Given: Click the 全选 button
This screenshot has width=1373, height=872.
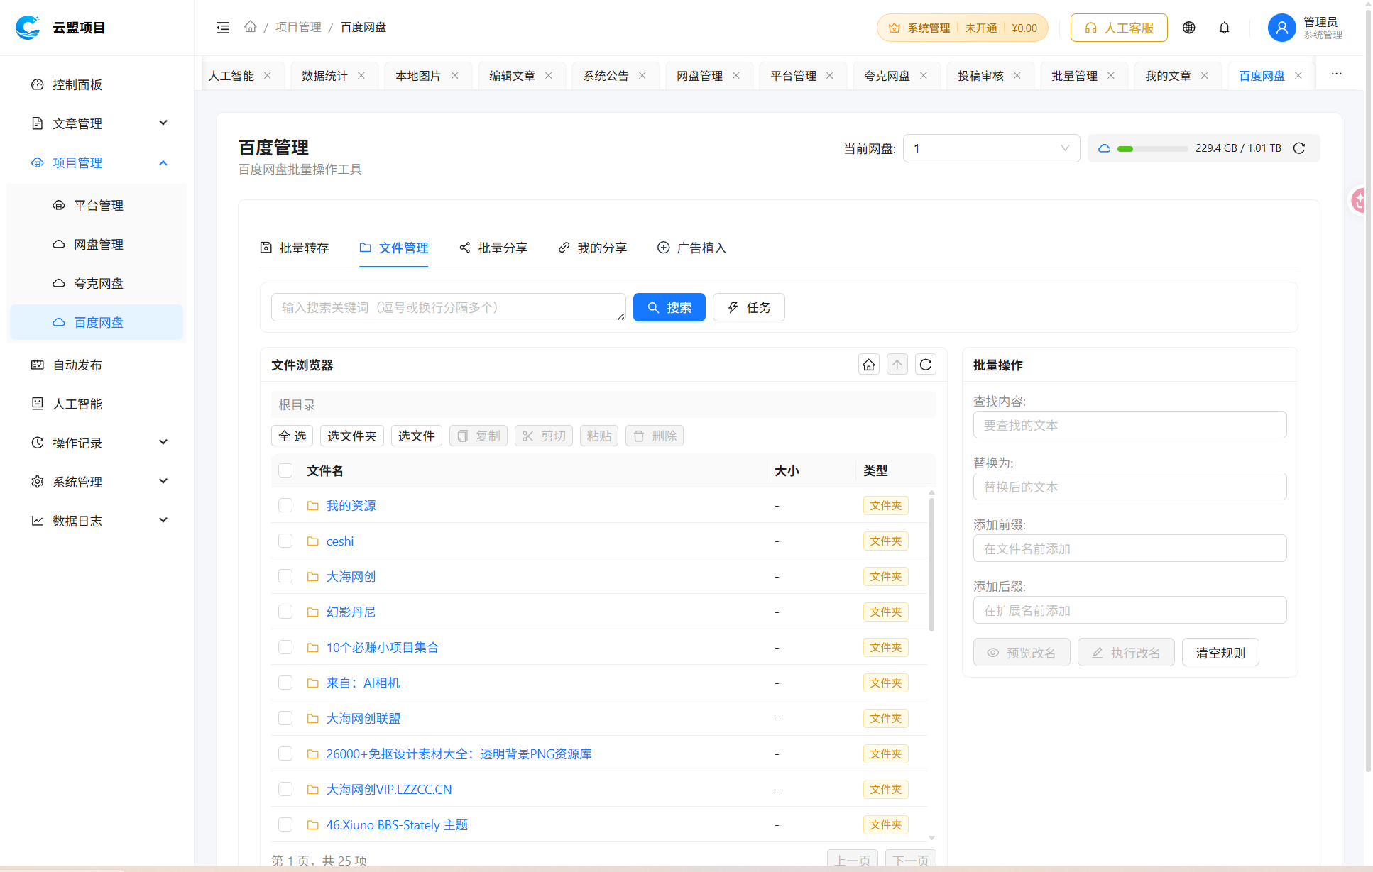Looking at the screenshot, I should pos(292,436).
